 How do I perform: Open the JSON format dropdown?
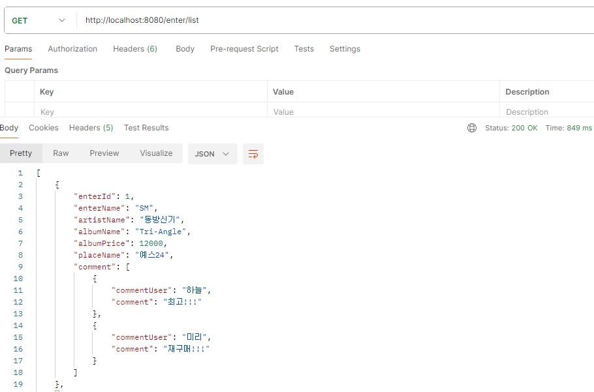tap(213, 154)
